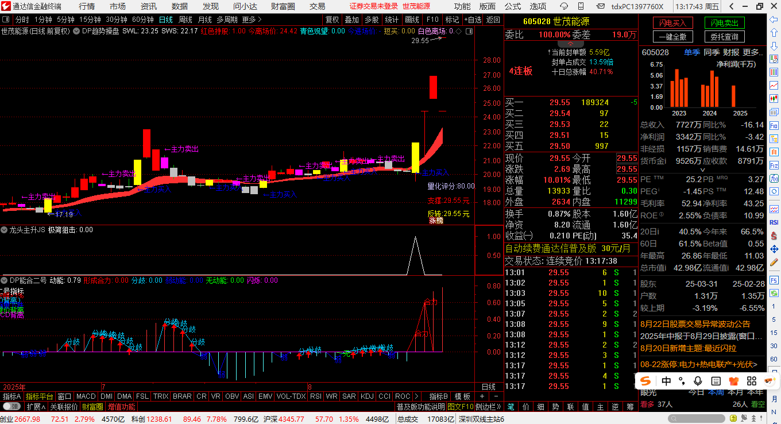Click the 一键全撤 button

tap(672, 37)
